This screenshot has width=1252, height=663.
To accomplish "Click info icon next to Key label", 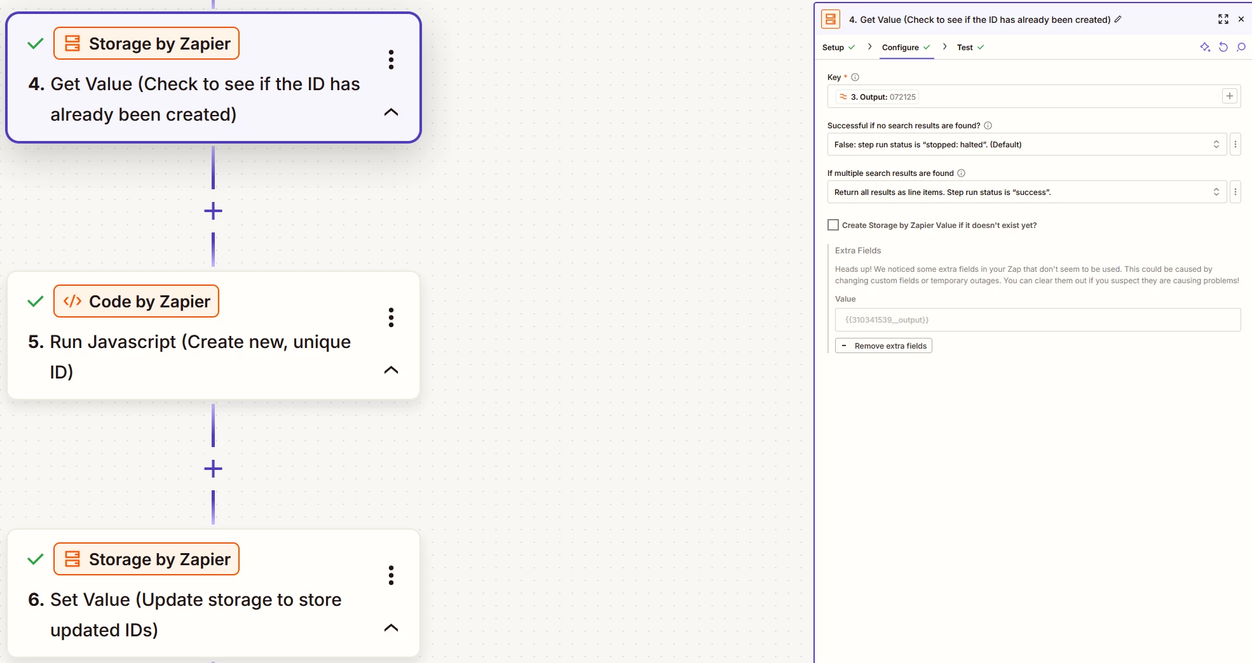I will [855, 77].
